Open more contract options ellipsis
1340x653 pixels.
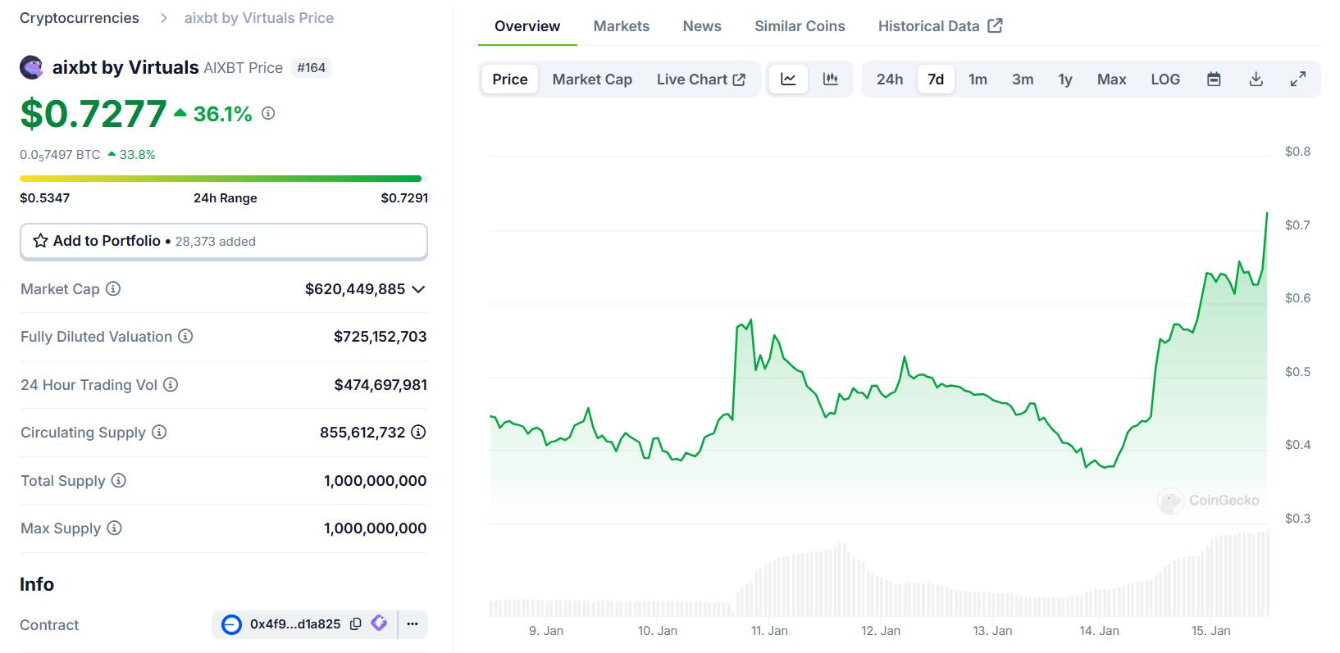(412, 624)
